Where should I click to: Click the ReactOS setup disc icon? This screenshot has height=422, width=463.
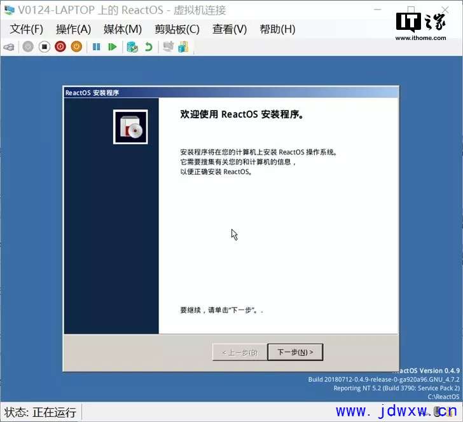click(130, 127)
